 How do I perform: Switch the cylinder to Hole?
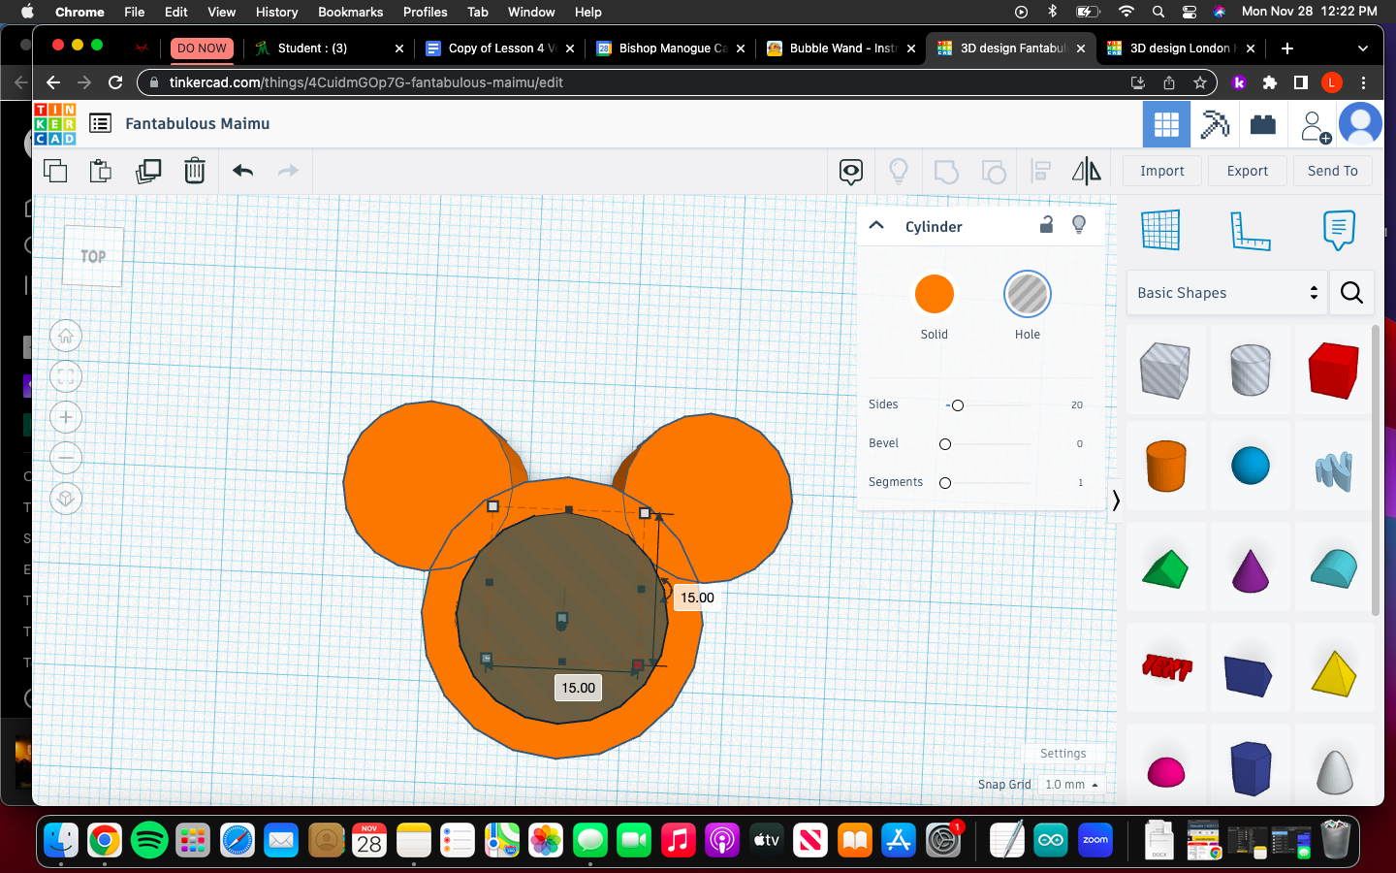[1027, 294]
